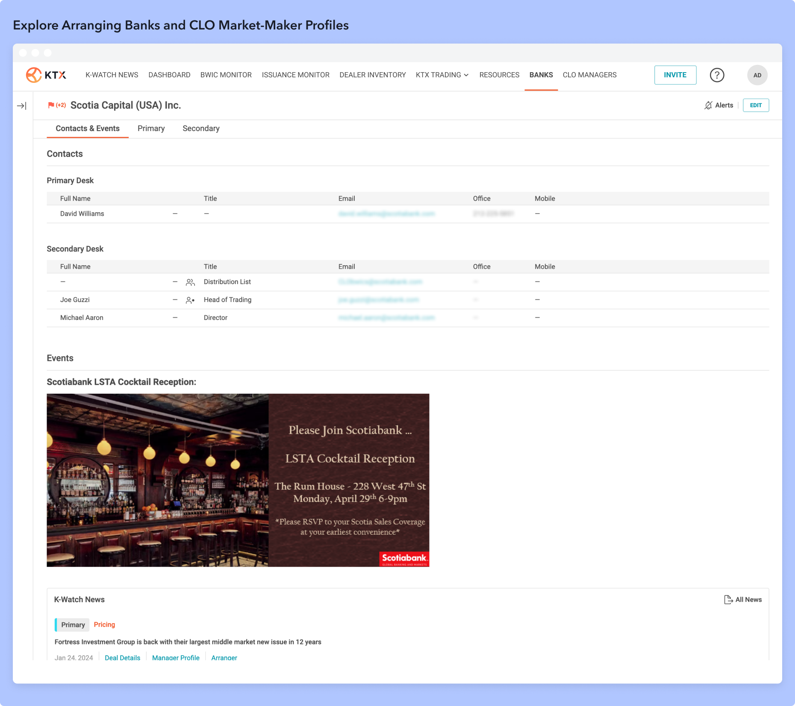Click the red flag icon beside Scotia Capital
The width and height of the screenshot is (795, 706).
[51, 105]
